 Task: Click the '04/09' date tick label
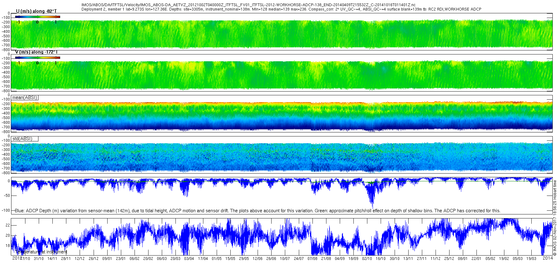(x=340, y=259)
